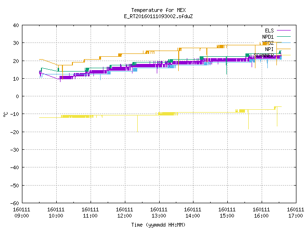Image resolution: width=305 pixels, height=229 pixels.
Task: Click the y-axis label 30
Action: [16, 43]
